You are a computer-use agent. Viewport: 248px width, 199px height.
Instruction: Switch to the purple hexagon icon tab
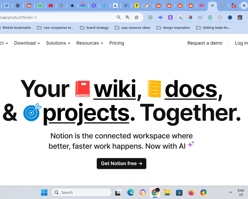click(94, 5)
